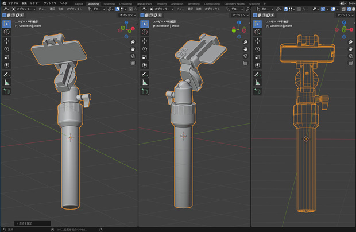Activate the Move tool in left viewport
Viewport: 356px width, 232px height.
[x=6, y=41]
